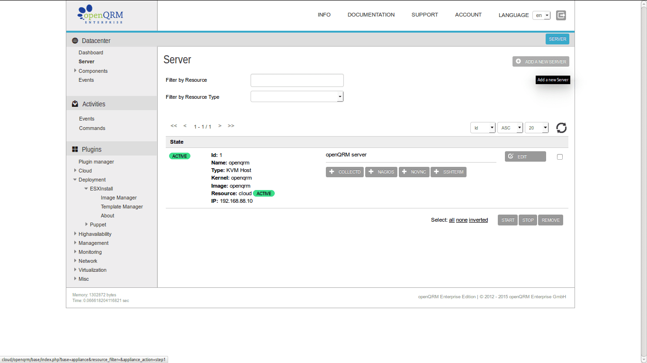Click the IP value 192.168.88.10

pyautogui.click(x=236, y=201)
